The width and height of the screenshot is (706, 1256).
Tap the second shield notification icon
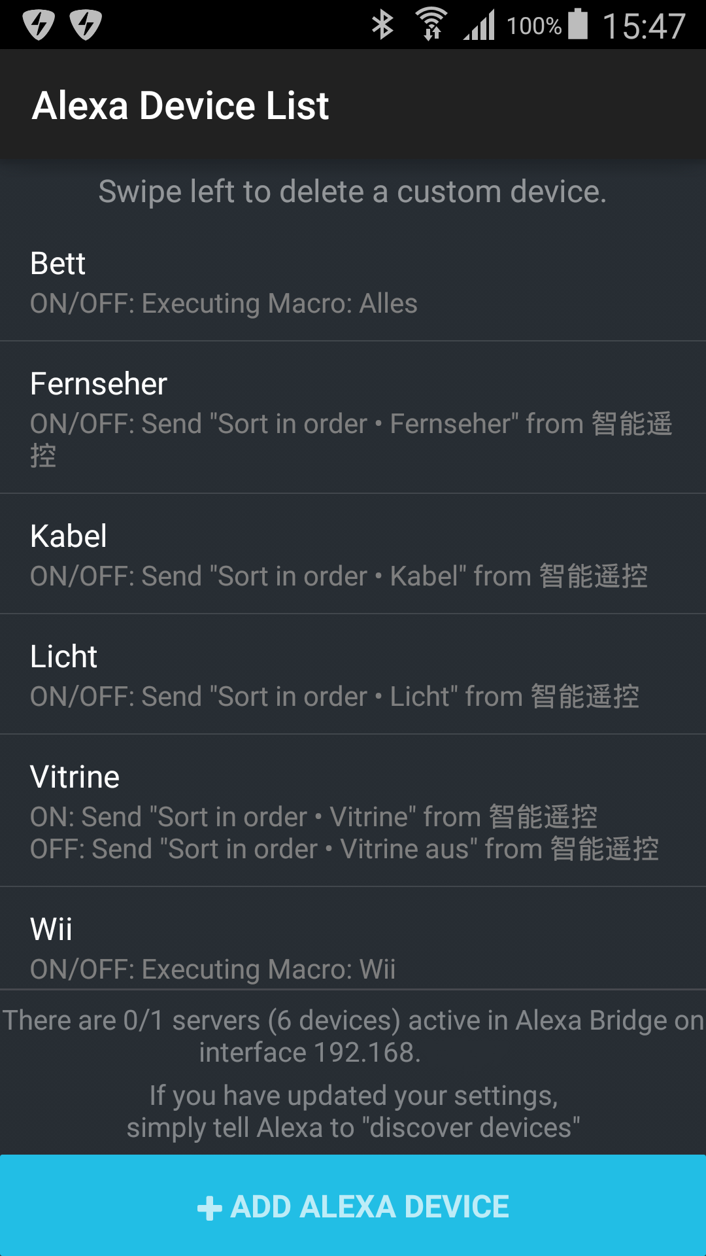click(x=86, y=26)
